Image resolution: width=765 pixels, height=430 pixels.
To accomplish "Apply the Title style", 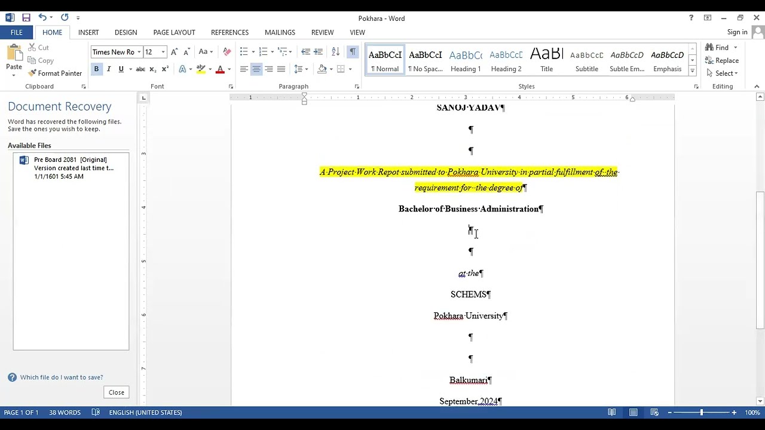I will pos(547,60).
